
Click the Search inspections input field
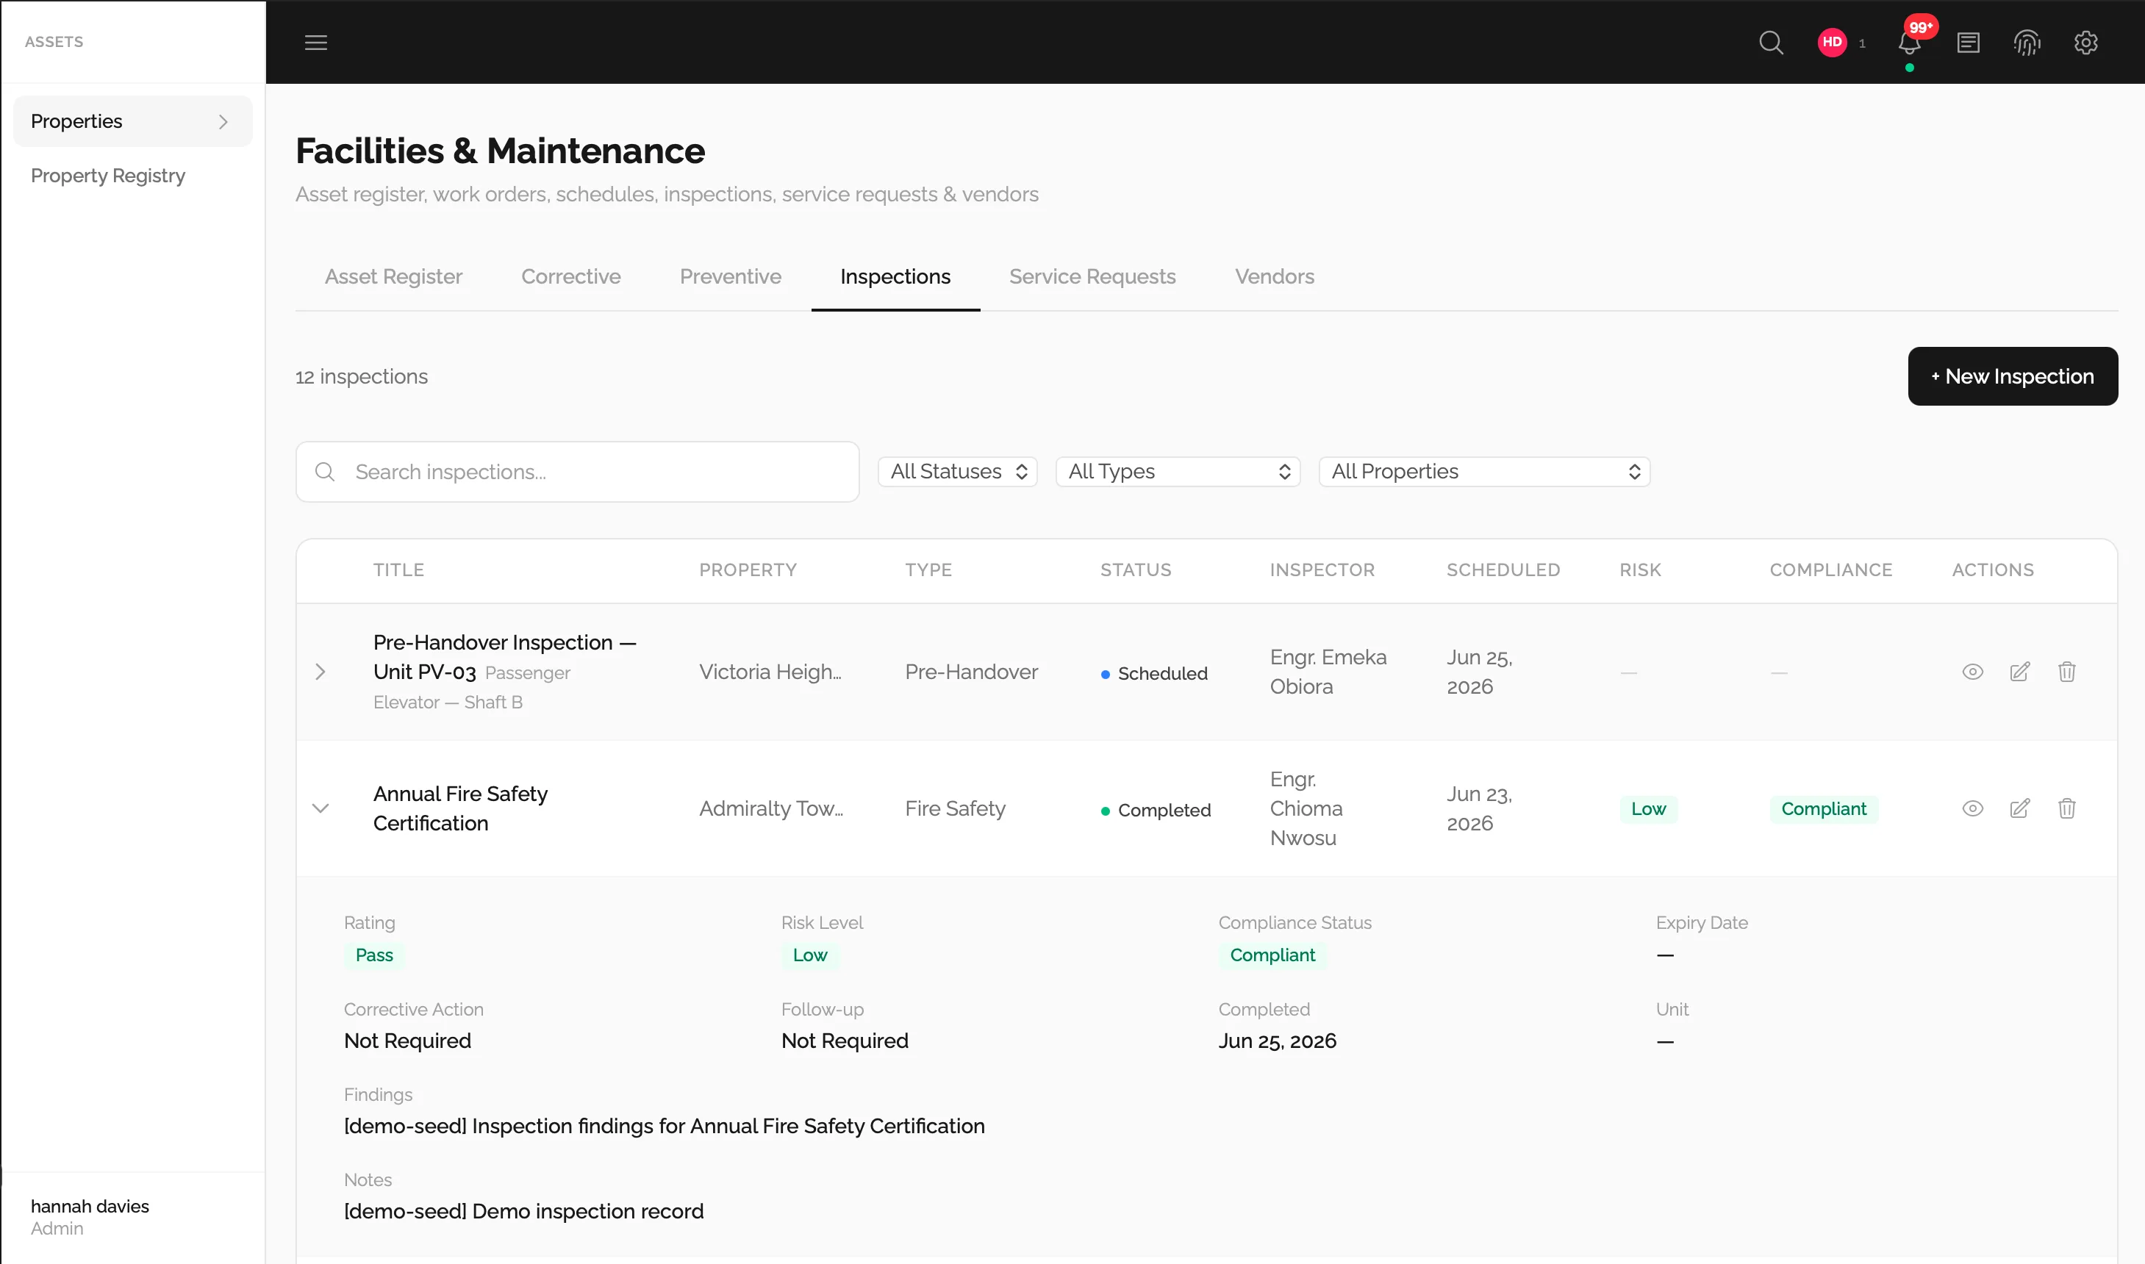pos(578,472)
